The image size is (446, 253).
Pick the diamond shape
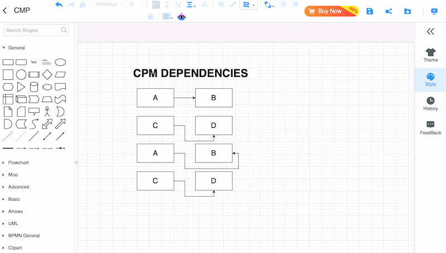[47, 75]
